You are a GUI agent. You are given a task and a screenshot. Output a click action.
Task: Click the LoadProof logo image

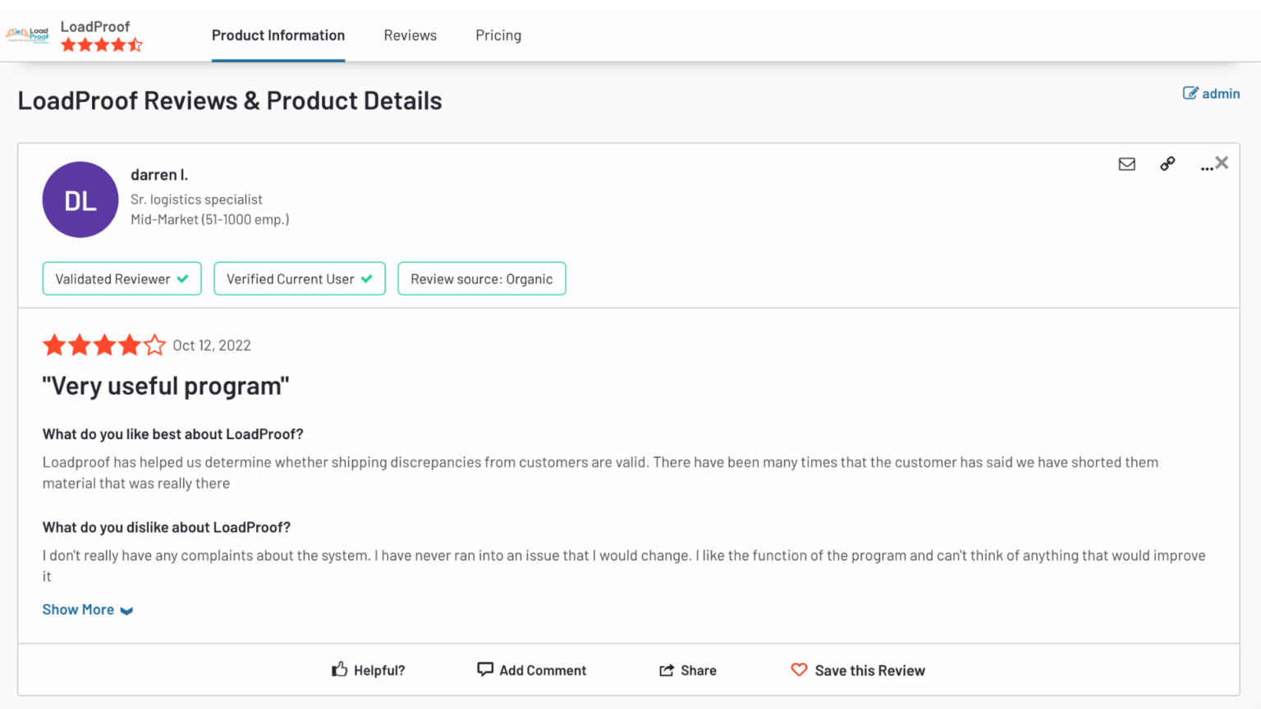(27, 34)
